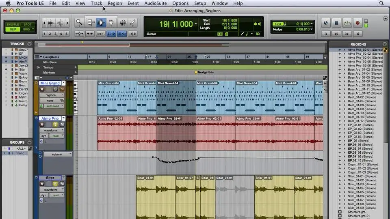
Task: Recall zoom preset 1
Action: 44,34
